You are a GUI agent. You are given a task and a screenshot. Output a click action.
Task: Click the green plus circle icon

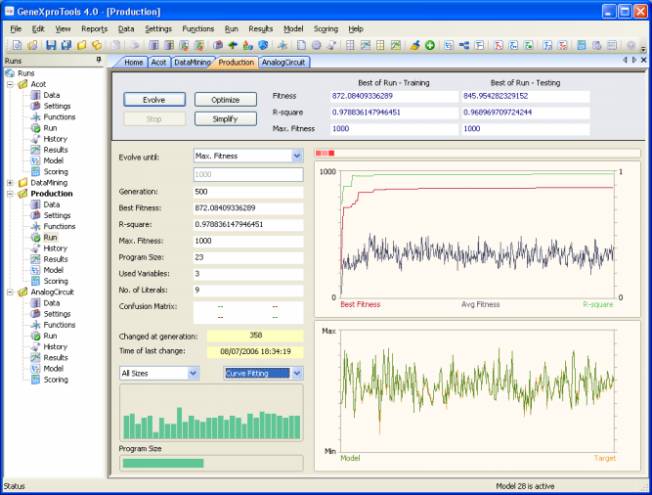[430, 45]
